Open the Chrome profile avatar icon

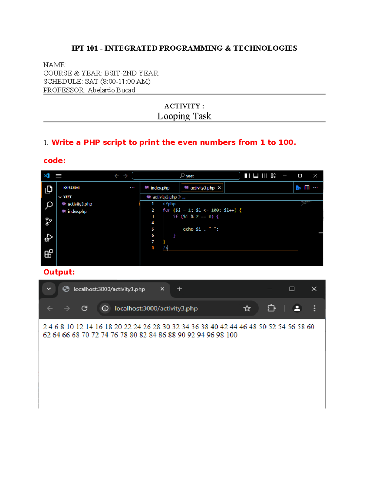[x=297, y=308]
